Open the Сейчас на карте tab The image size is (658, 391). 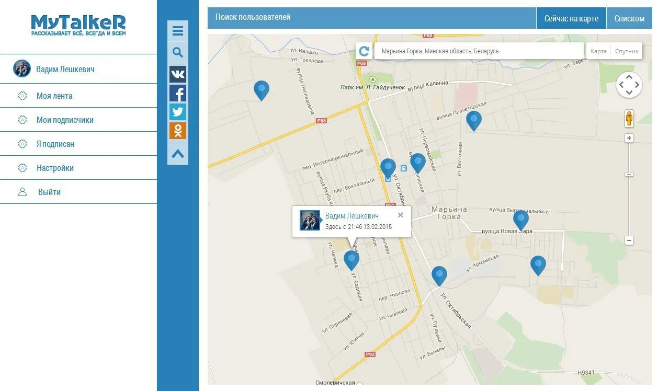click(x=571, y=18)
